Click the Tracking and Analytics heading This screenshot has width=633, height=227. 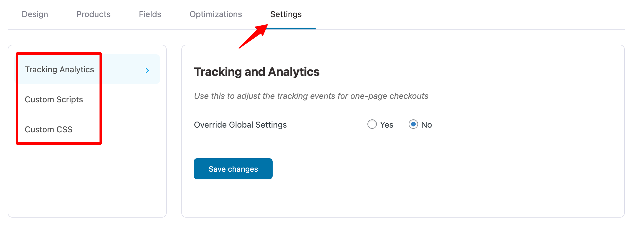[257, 72]
